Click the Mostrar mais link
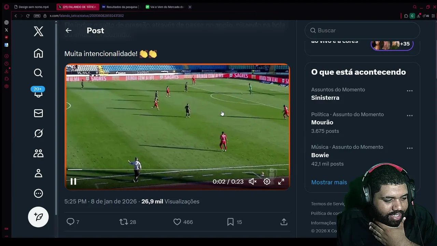 [x=329, y=182]
